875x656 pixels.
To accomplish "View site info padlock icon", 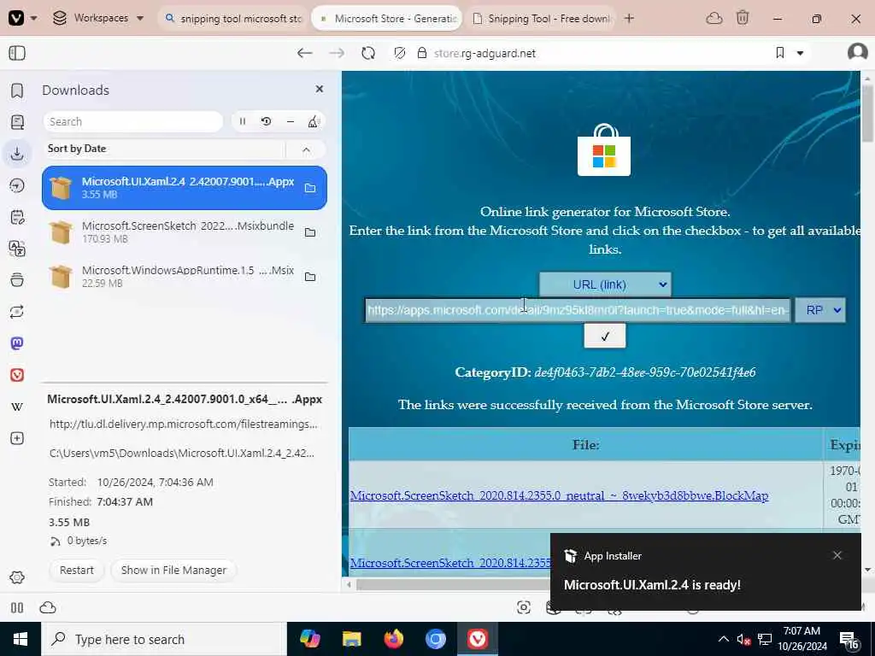I will pyautogui.click(x=422, y=53).
